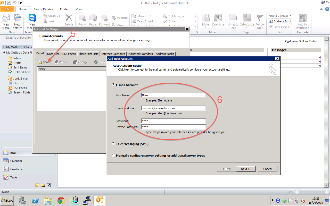The height and width of the screenshot is (206, 330).
Task: Open Address Books tab in Account Settings
Action: [x=165, y=54]
